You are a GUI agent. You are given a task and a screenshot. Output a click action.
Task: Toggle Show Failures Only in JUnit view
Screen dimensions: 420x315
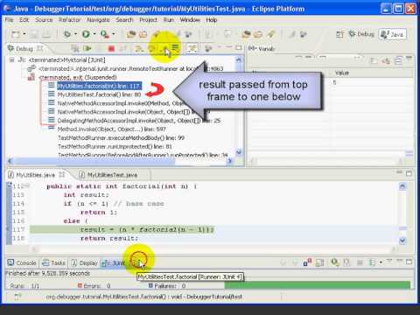(307, 262)
